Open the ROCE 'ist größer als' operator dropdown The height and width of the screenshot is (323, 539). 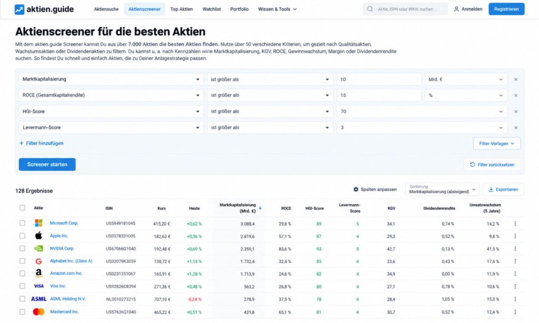pyautogui.click(x=270, y=96)
